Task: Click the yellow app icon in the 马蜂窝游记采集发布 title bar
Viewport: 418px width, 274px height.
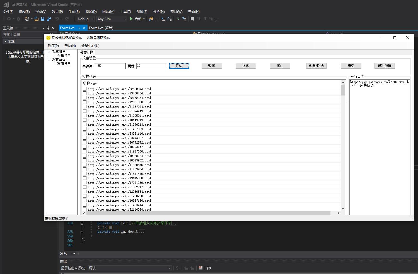Action: pyautogui.click(x=48, y=38)
